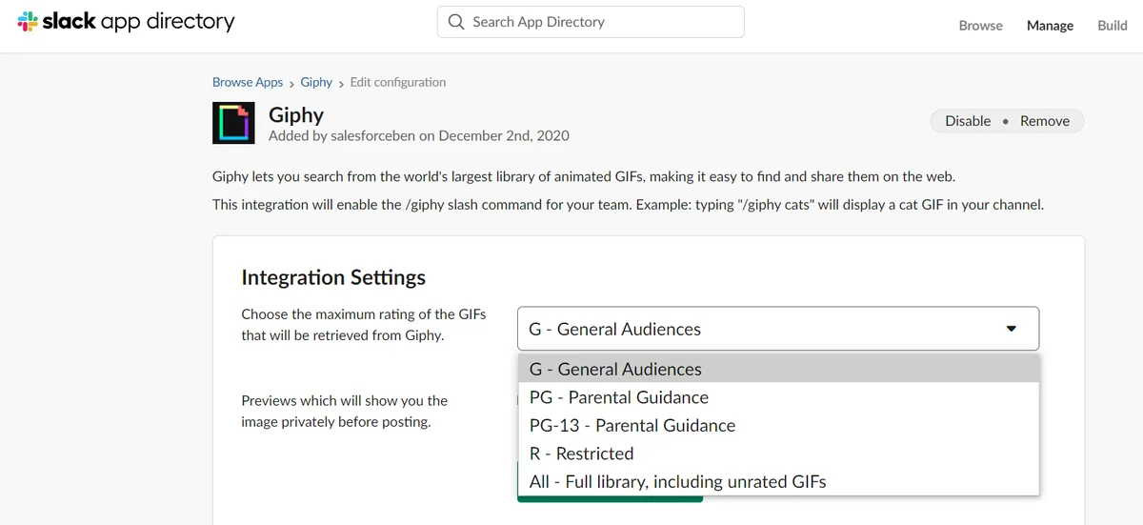The height and width of the screenshot is (525, 1143).
Task: Choose PG-13 - Parental Guidance option
Action: coord(778,425)
